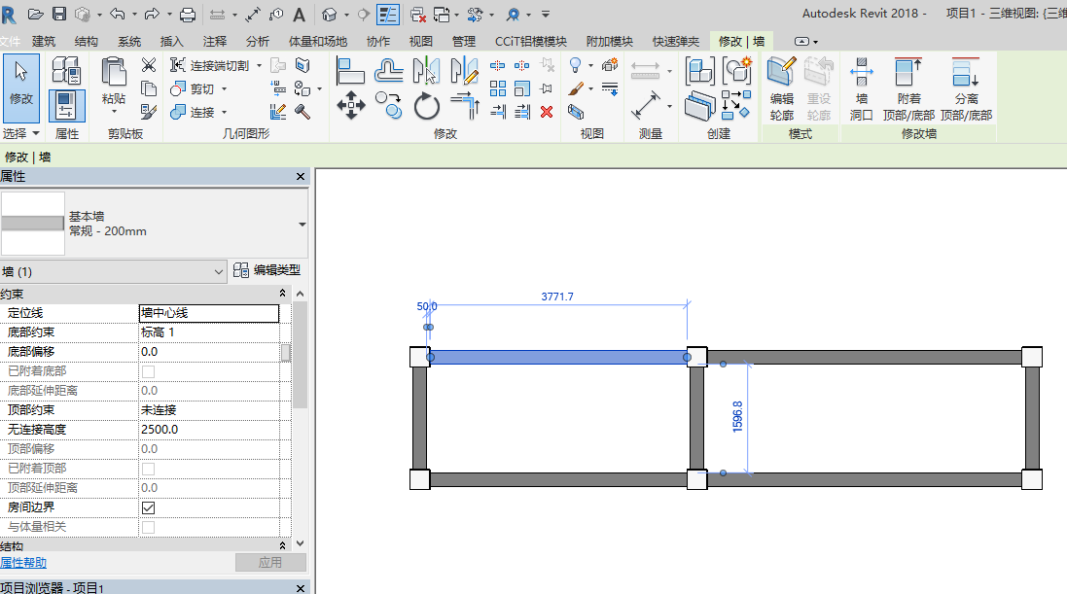Select the Rotate tool
This screenshot has width=1067, height=594.
(427, 106)
